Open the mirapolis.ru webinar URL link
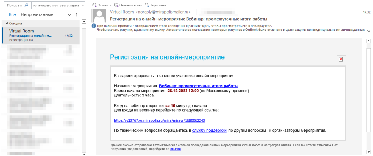The image size is (373, 156). 159,120
